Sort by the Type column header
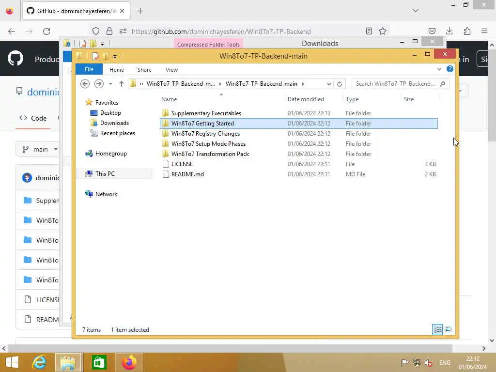This screenshot has width=496, height=372. click(x=352, y=99)
